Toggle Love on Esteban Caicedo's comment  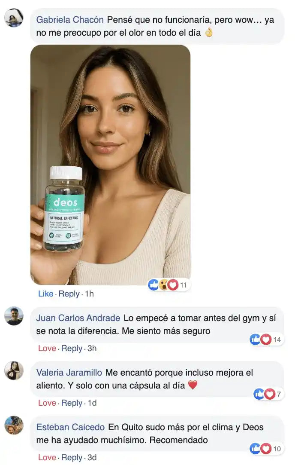click(47, 457)
